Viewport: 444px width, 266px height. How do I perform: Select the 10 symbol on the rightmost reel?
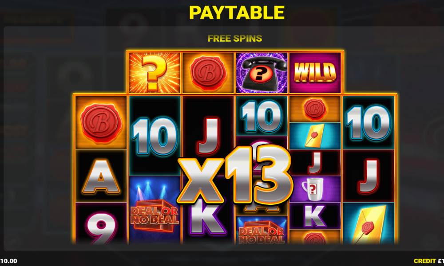(x=368, y=123)
